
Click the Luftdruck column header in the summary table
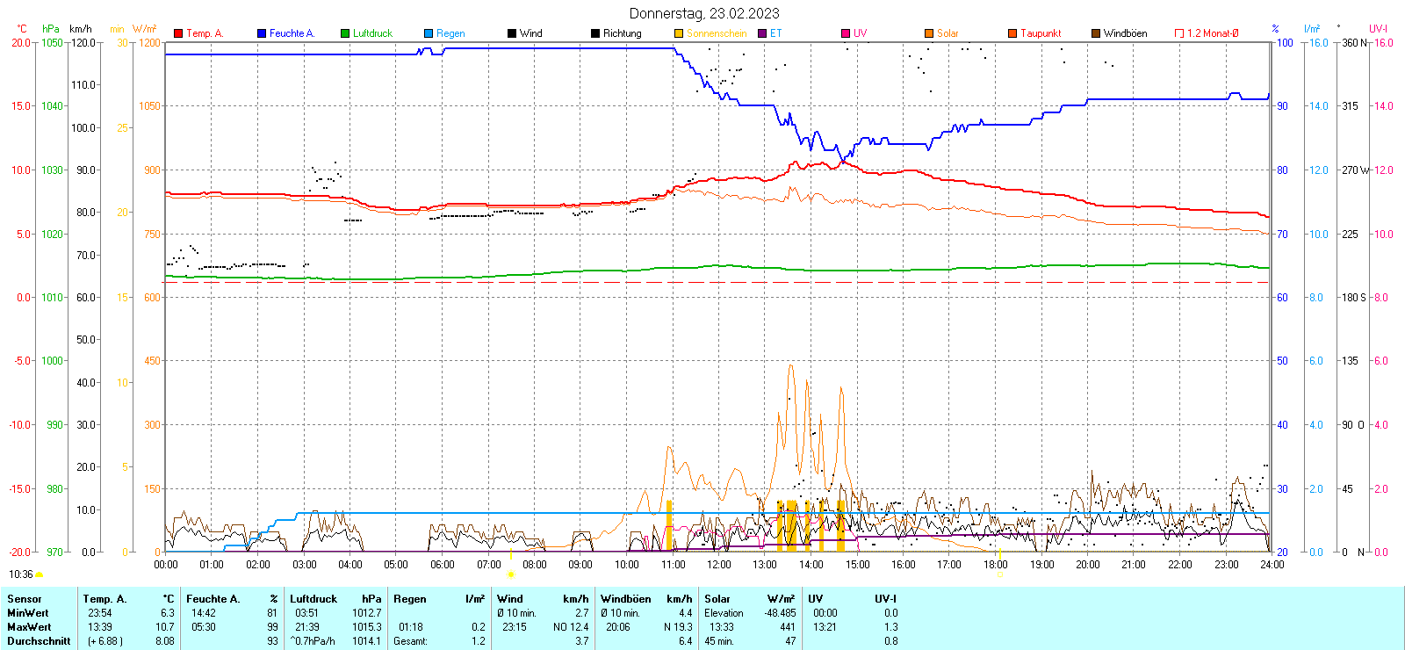click(x=313, y=599)
